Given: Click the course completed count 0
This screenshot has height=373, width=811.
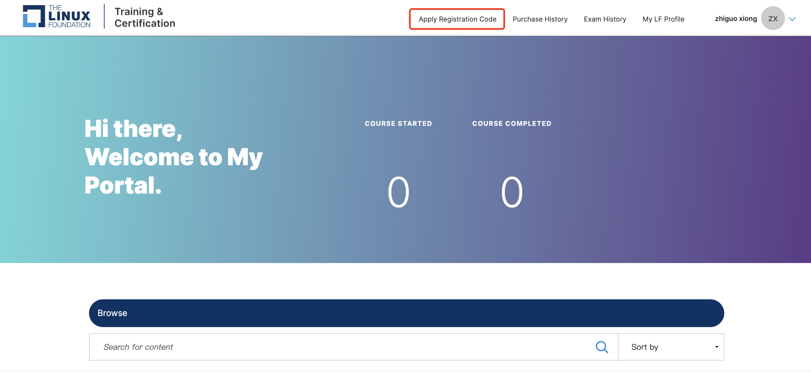Looking at the screenshot, I should point(512,192).
